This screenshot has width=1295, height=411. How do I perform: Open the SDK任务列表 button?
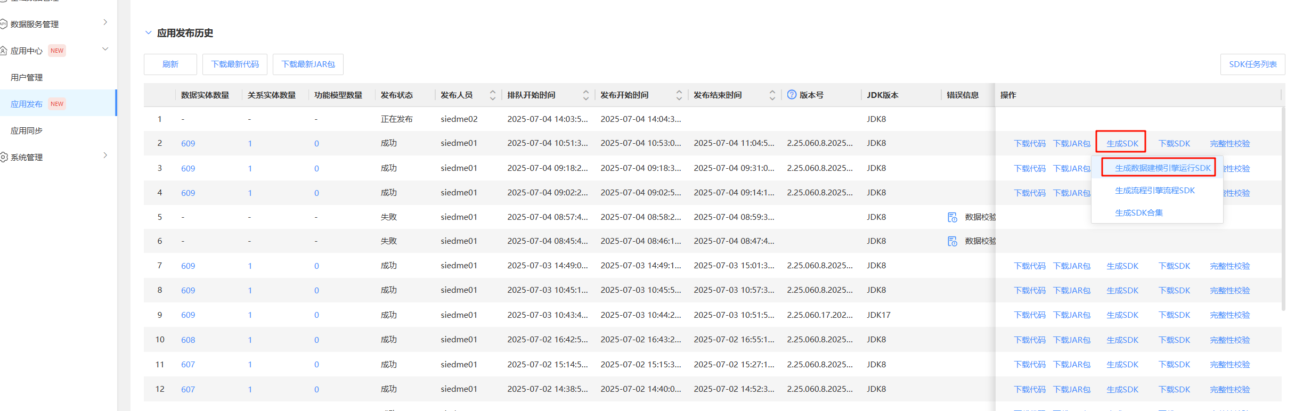[1252, 64]
